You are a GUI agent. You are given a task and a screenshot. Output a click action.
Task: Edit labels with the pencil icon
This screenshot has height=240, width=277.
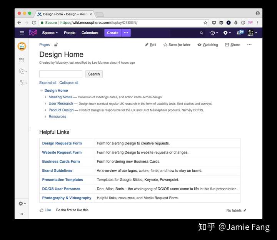coord(245,210)
